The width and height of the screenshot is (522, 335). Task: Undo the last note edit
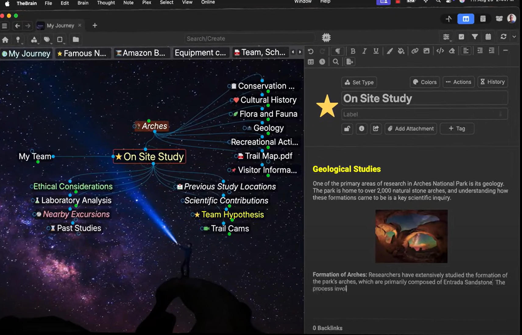point(311,51)
